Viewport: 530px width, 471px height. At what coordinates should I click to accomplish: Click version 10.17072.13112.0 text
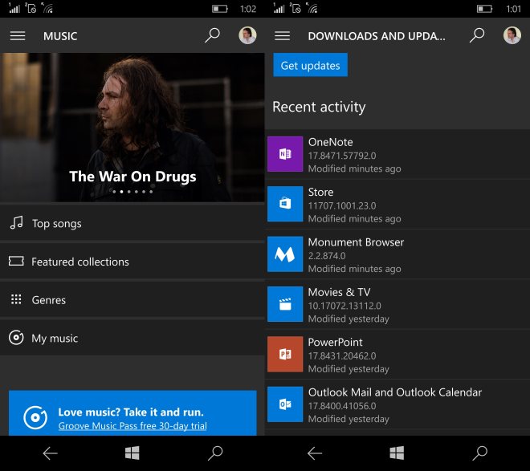click(344, 306)
